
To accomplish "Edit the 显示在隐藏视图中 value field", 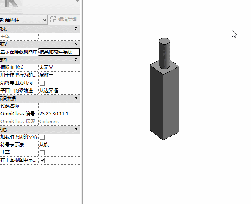I will [x=59, y=52].
